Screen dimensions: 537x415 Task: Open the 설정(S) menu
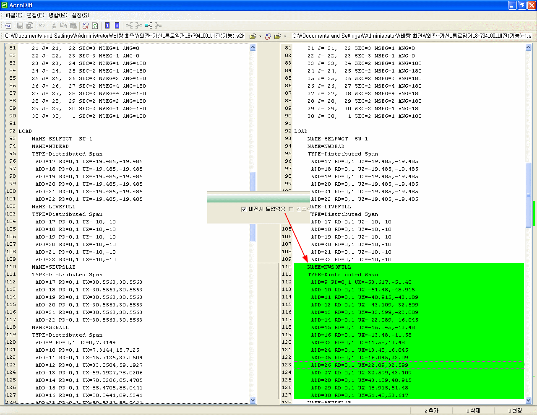tap(81, 15)
